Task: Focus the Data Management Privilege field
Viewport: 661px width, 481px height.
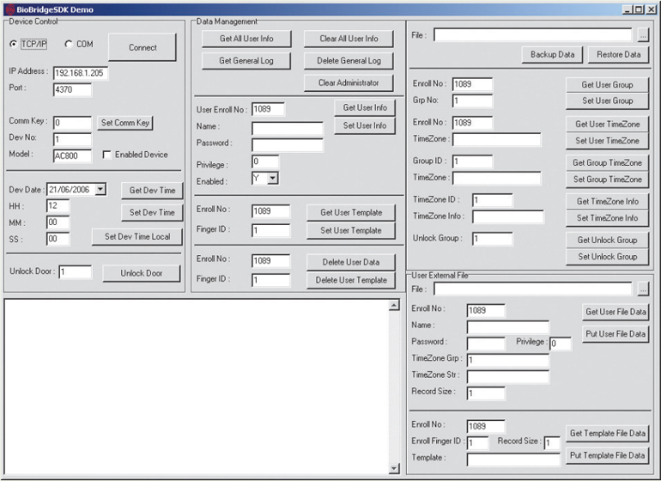Action: pyautogui.click(x=265, y=161)
